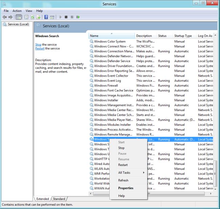
Task: Click the Stop Service square icon
Action: 66,17
